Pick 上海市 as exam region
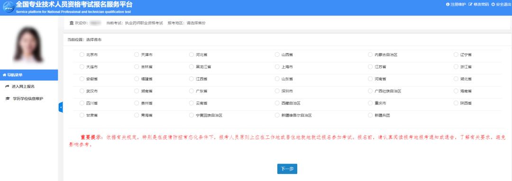The width and height of the screenshot is (512, 181). 277,66
